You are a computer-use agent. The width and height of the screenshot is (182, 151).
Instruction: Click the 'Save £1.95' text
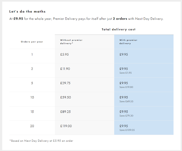coord(125,73)
